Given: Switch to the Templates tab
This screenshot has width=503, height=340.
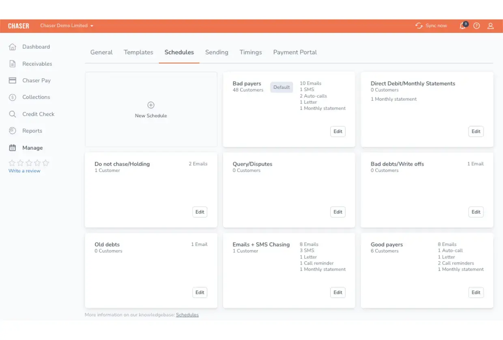Looking at the screenshot, I should pyautogui.click(x=138, y=52).
